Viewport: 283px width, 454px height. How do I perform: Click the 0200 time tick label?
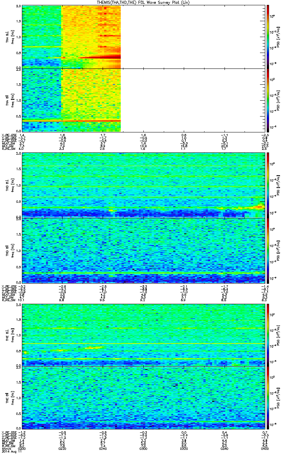[22, 448]
